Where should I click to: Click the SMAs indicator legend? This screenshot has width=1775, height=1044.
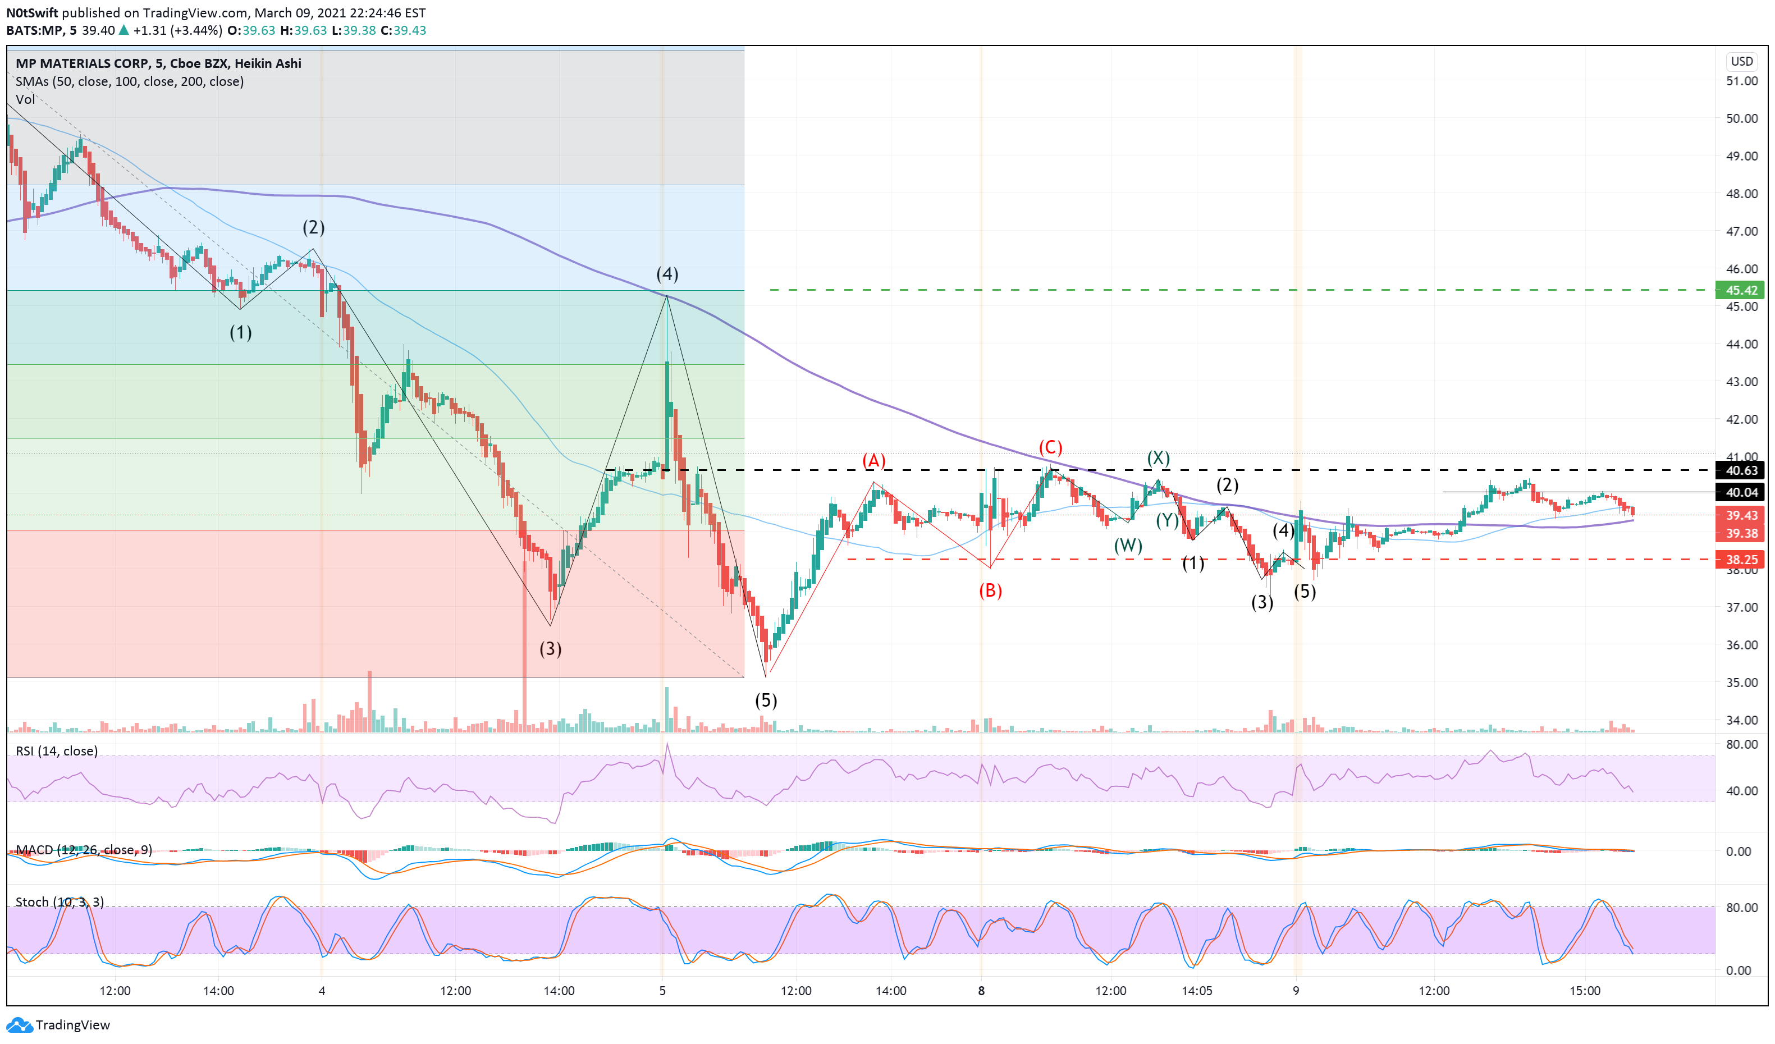coord(130,82)
